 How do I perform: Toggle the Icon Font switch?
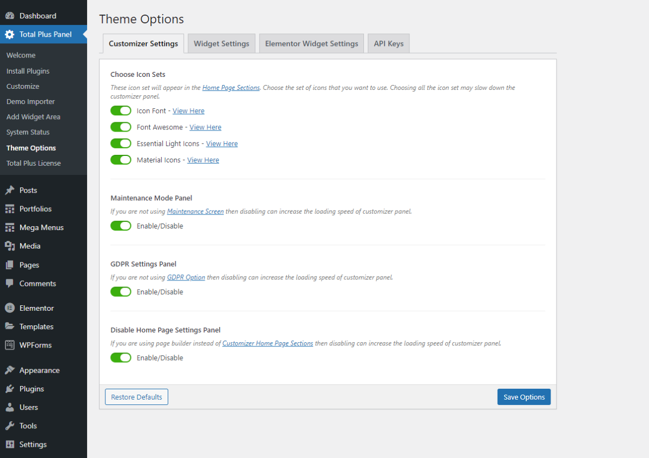point(121,110)
